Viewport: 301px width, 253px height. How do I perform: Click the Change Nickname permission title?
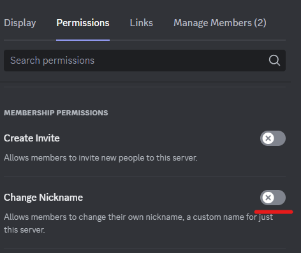pyautogui.click(x=43, y=198)
